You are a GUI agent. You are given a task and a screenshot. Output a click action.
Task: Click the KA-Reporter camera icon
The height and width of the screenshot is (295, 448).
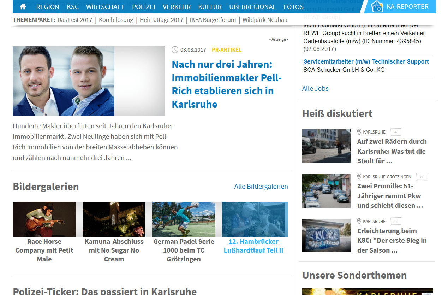(x=377, y=6)
